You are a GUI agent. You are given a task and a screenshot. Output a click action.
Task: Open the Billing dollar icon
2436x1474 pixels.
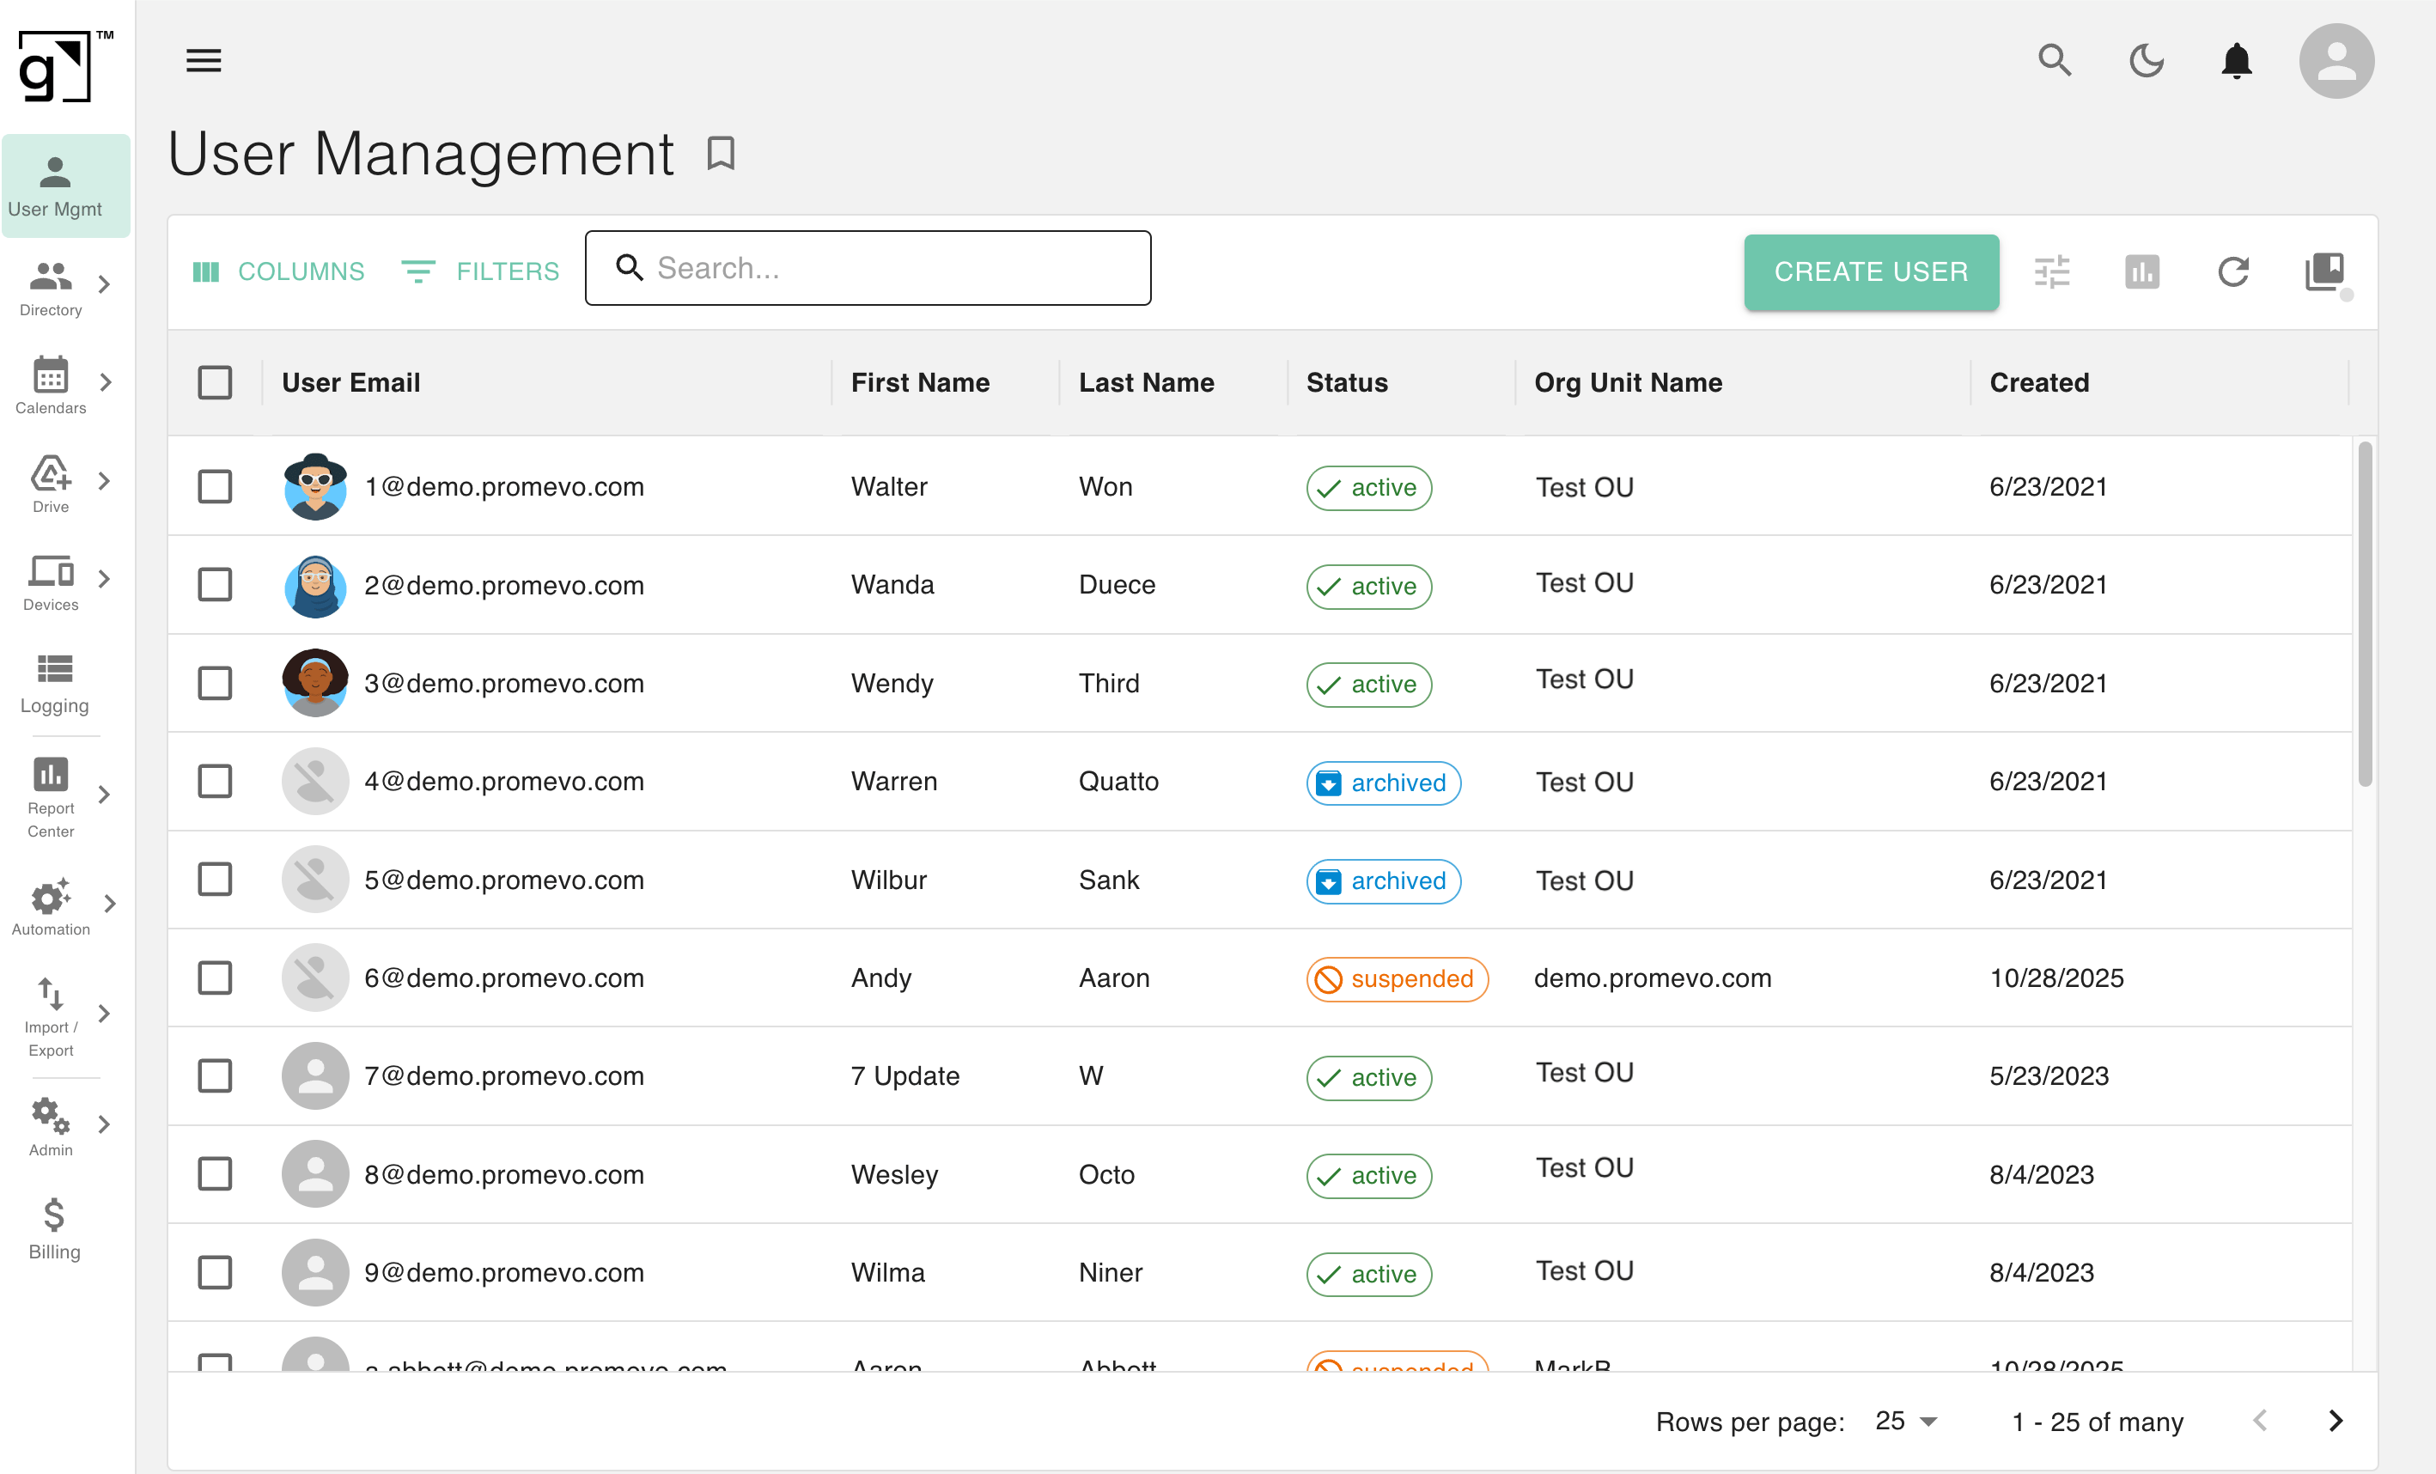(54, 1214)
